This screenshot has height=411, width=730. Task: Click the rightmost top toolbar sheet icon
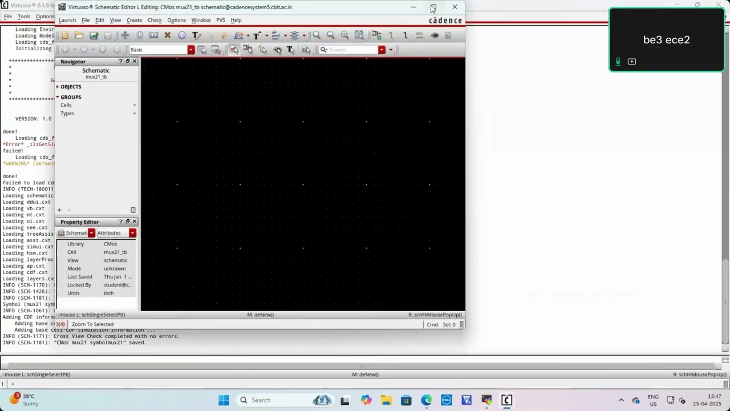click(x=448, y=35)
